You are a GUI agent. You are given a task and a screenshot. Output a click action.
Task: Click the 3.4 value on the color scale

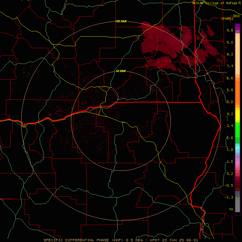(x=230, y=126)
